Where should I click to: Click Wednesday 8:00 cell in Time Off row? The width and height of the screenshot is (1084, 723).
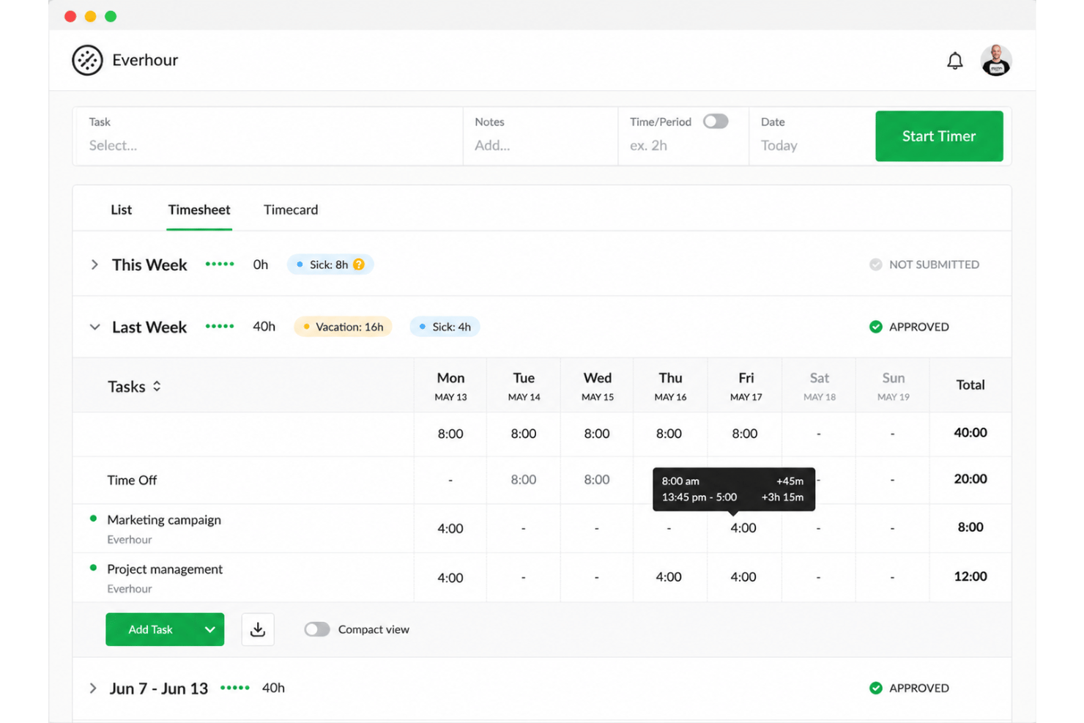(597, 480)
